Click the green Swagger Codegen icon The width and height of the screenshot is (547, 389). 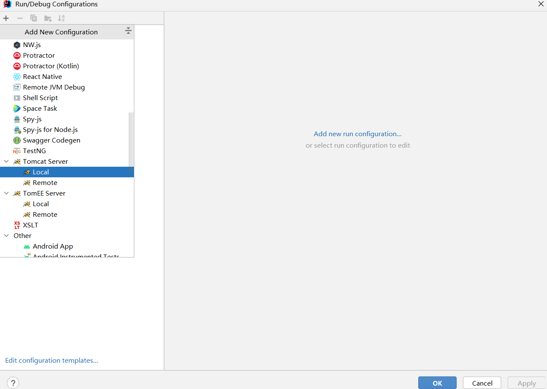click(x=17, y=140)
